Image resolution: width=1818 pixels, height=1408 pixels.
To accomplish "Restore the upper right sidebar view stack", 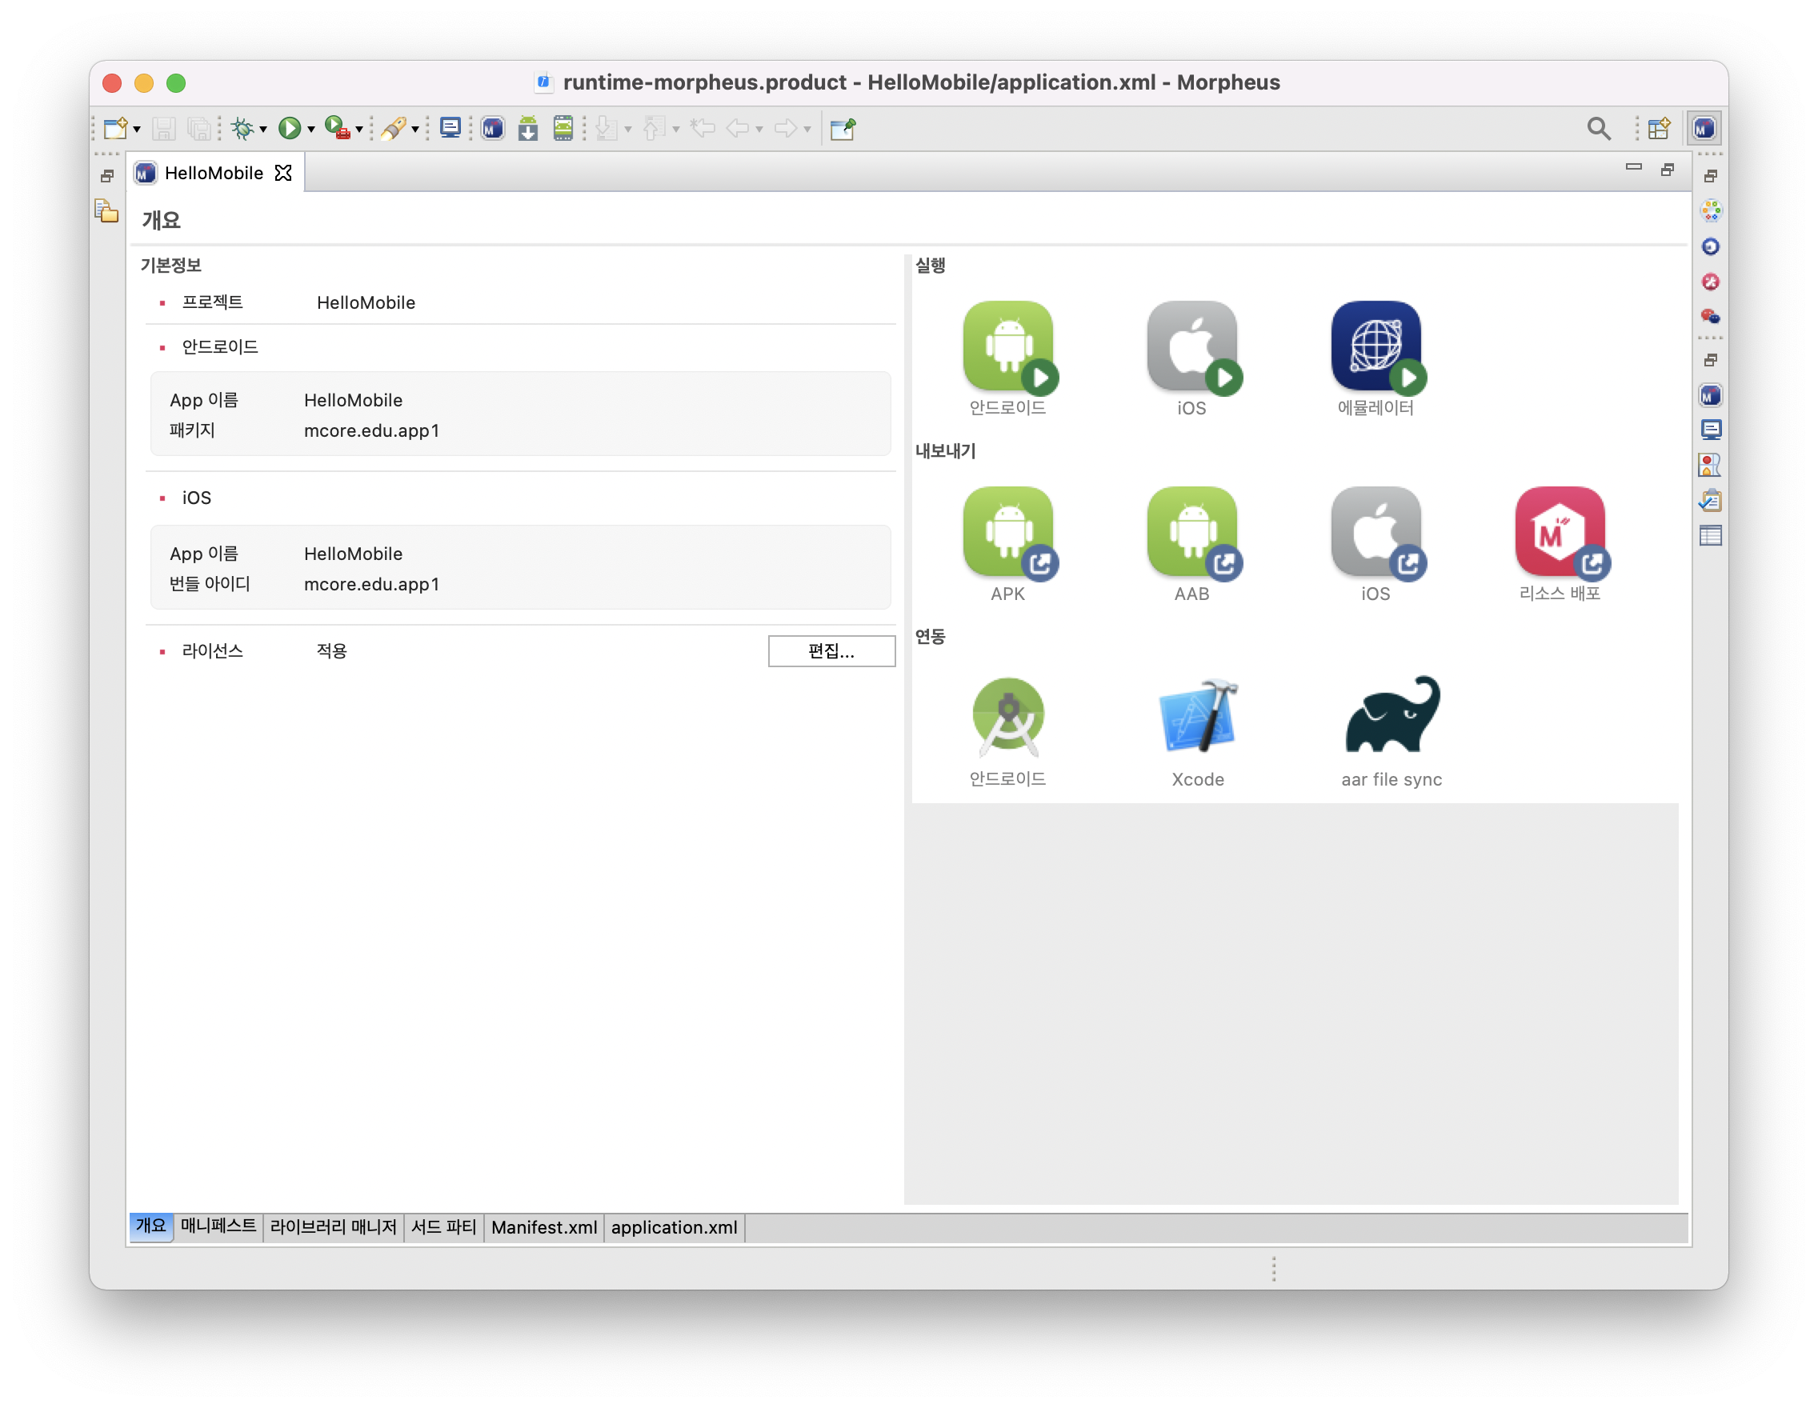I will [x=1711, y=175].
